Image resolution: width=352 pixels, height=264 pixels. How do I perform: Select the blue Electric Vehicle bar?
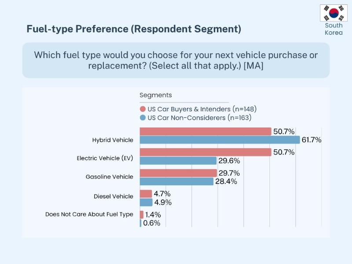[x=178, y=161]
